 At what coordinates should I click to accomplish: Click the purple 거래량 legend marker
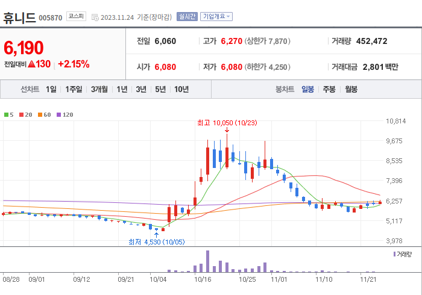394,254
